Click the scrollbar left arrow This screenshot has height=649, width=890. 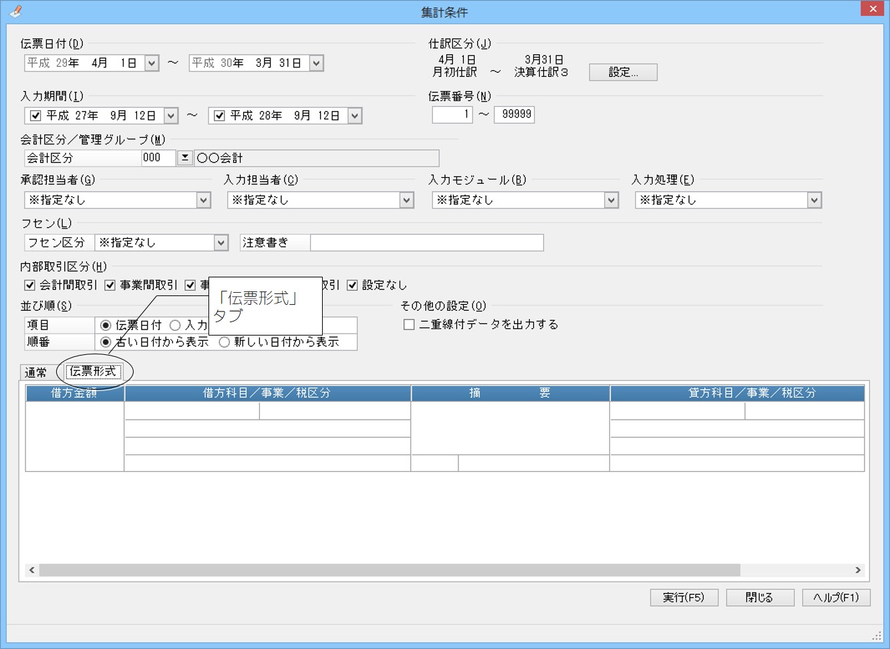(31, 570)
